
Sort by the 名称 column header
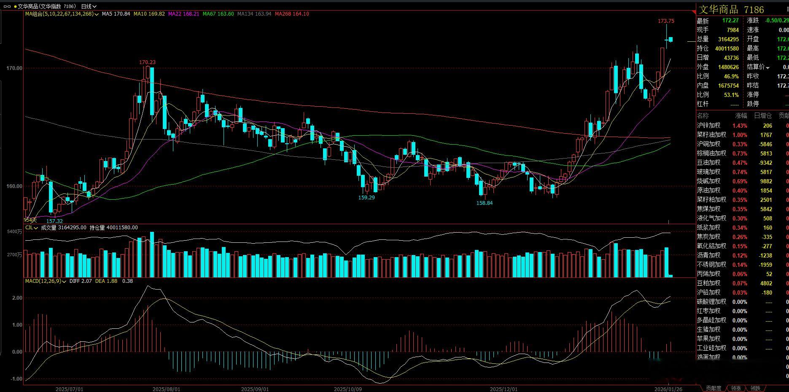pos(703,115)
